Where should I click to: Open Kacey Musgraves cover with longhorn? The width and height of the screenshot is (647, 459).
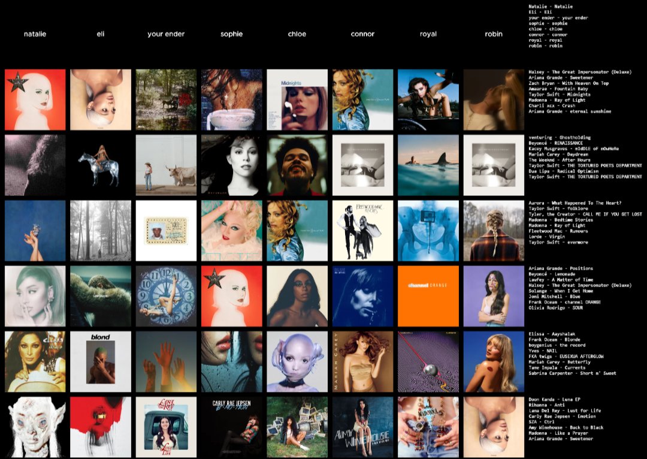(167, 165)
